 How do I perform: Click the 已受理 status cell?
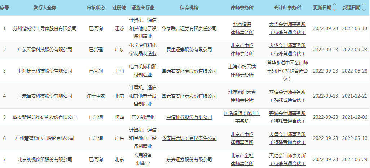(96, 50)
